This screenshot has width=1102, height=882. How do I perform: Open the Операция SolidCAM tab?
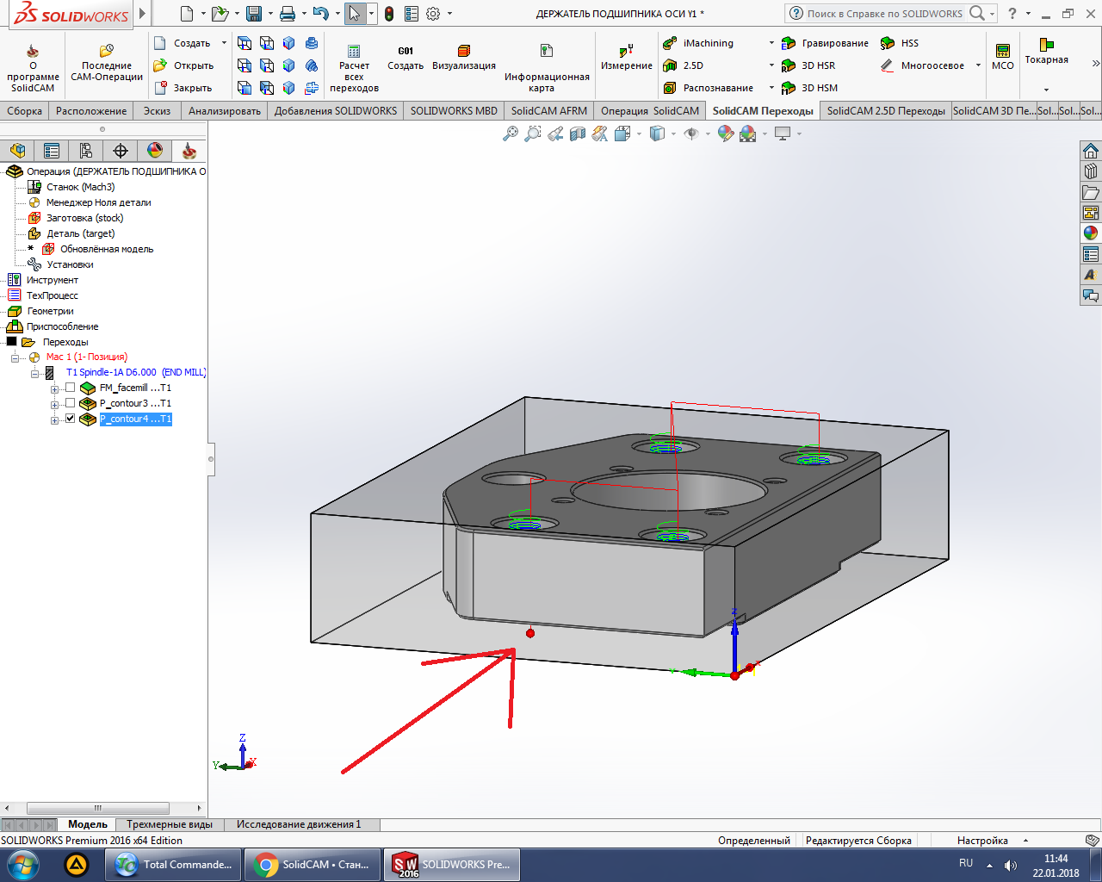650,110
